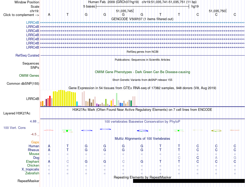Click the GTEx expression bar chart for LRRC4B
The height and width of the screenshot is (187, 245).
(89, 98)
